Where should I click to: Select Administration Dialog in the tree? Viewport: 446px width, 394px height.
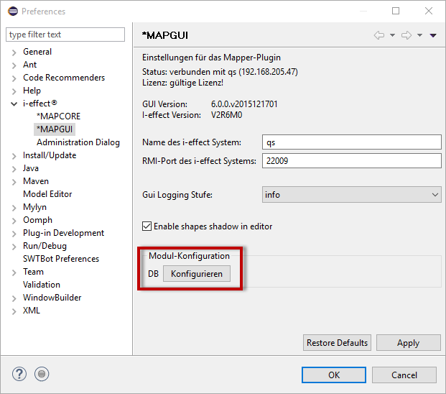[x=78, y=142]
